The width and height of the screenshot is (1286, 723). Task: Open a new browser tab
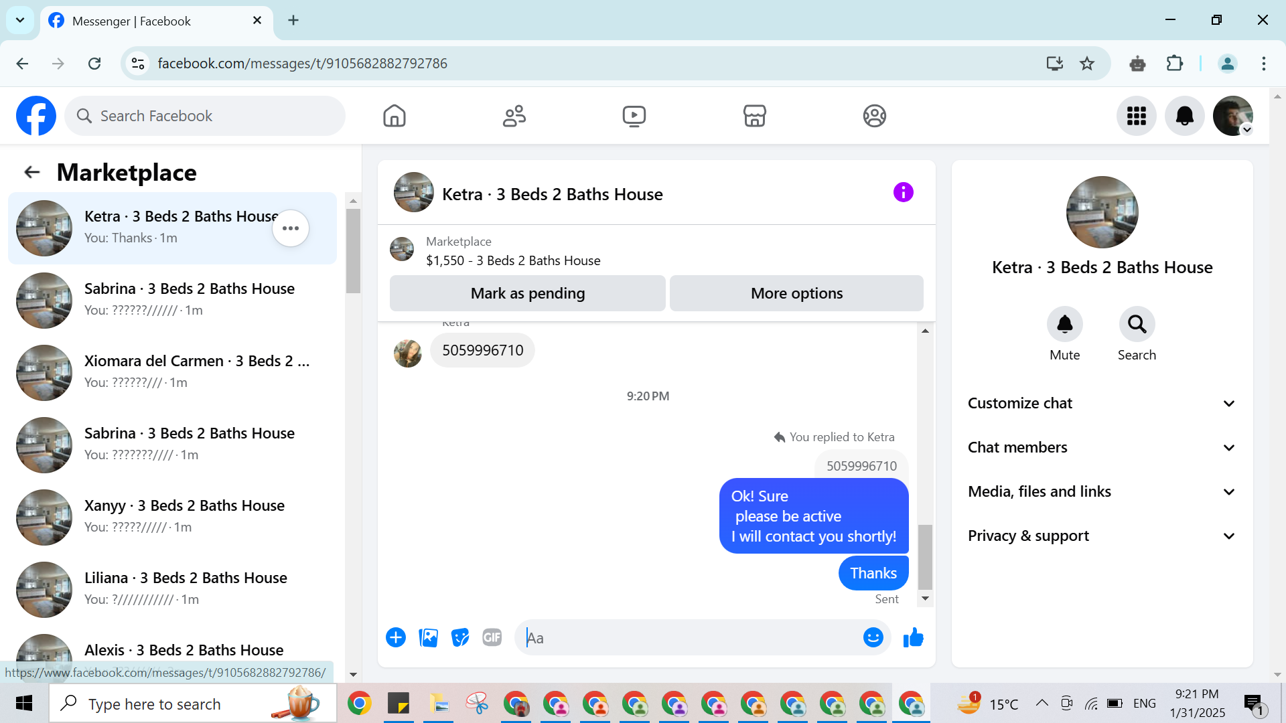point(293,20)
